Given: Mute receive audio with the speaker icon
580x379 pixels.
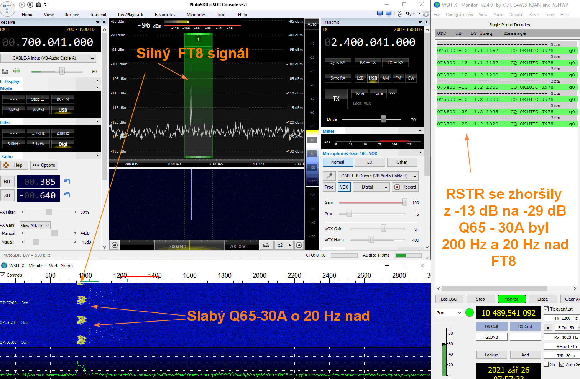Looking at the screenshot, I should coord(16,71).
